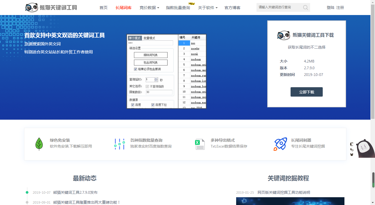The image size is (375, 205).
Task: Click the 2.7.9.0 version value in the card
Action: coord(309,68)
